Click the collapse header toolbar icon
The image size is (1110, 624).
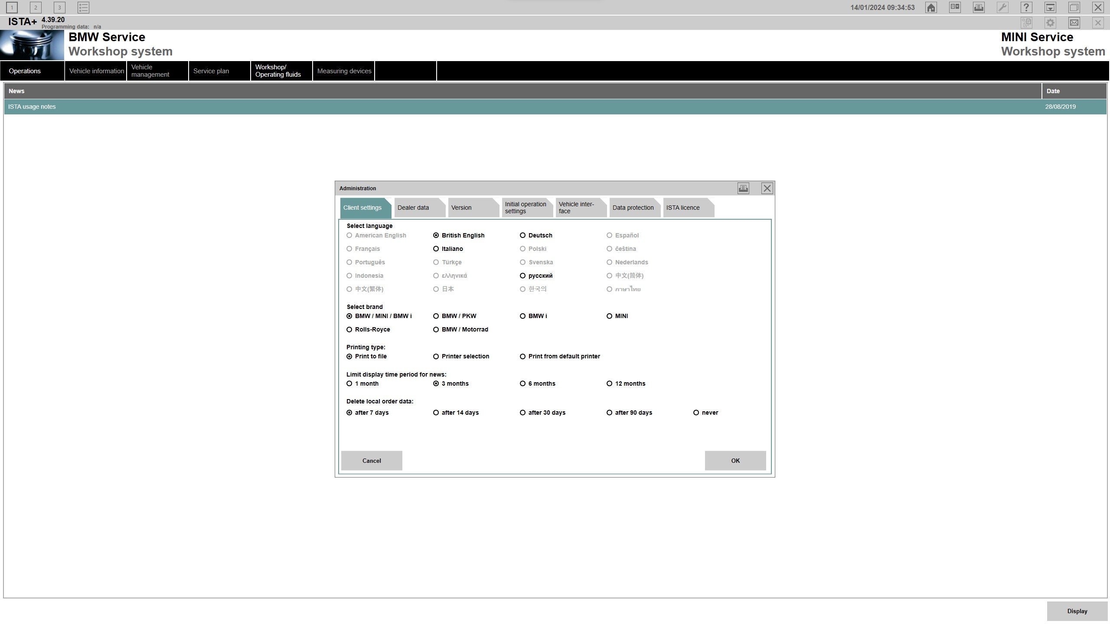tap(1050, 7)
